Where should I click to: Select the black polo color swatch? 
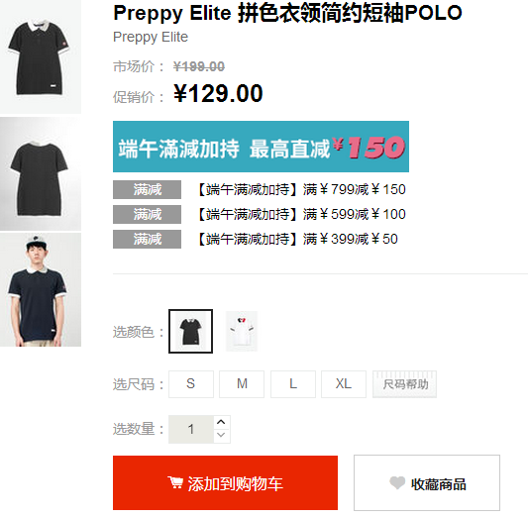[x=190, y=331]
